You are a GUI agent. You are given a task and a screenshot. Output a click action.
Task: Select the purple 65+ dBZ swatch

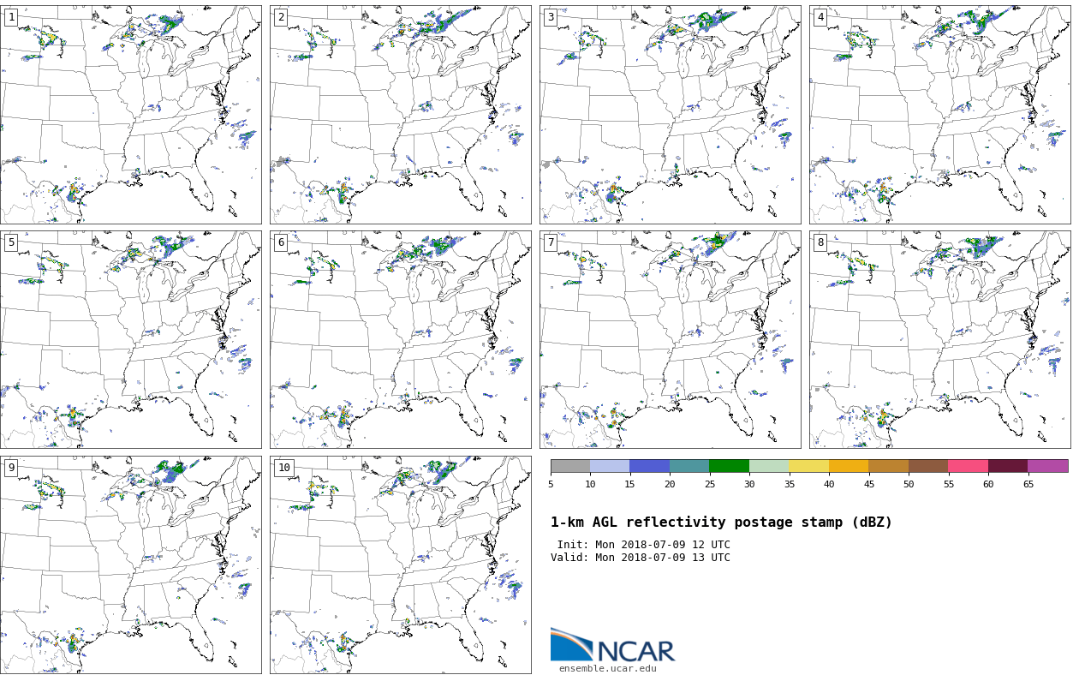[1047, 466]
